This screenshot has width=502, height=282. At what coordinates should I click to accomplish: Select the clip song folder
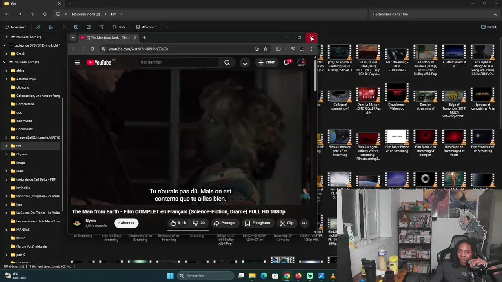tap(23, 87)
